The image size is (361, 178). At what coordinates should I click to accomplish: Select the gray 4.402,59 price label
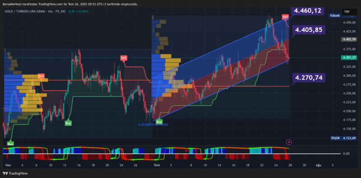click(x=349, y=39)
